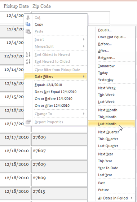
Task: Click the 12/17/2010 date beside zip 27609
Action: tap(17, 137)
